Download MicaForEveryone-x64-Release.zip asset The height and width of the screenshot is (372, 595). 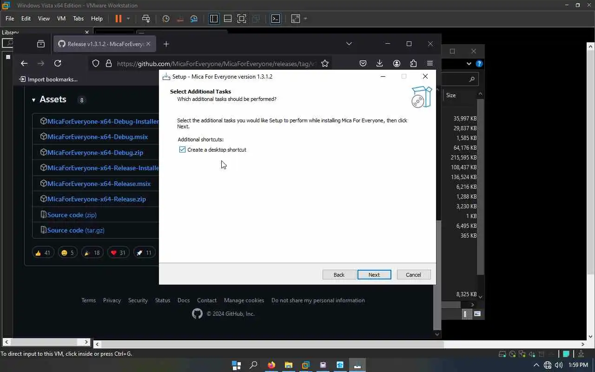point(96,199)
